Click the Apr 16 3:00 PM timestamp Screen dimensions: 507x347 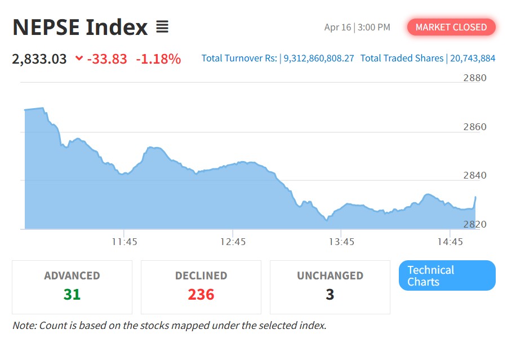(x=357, y=27)
